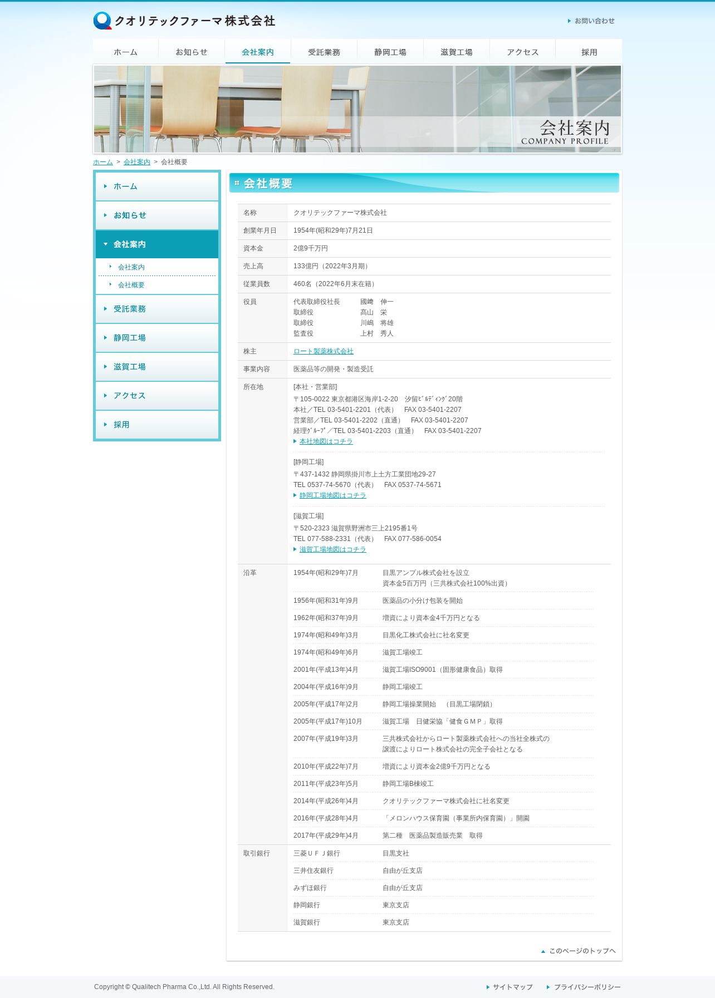
Task: Click the sales value 133億円（2022年3月期）
Action: pos(332,266)
